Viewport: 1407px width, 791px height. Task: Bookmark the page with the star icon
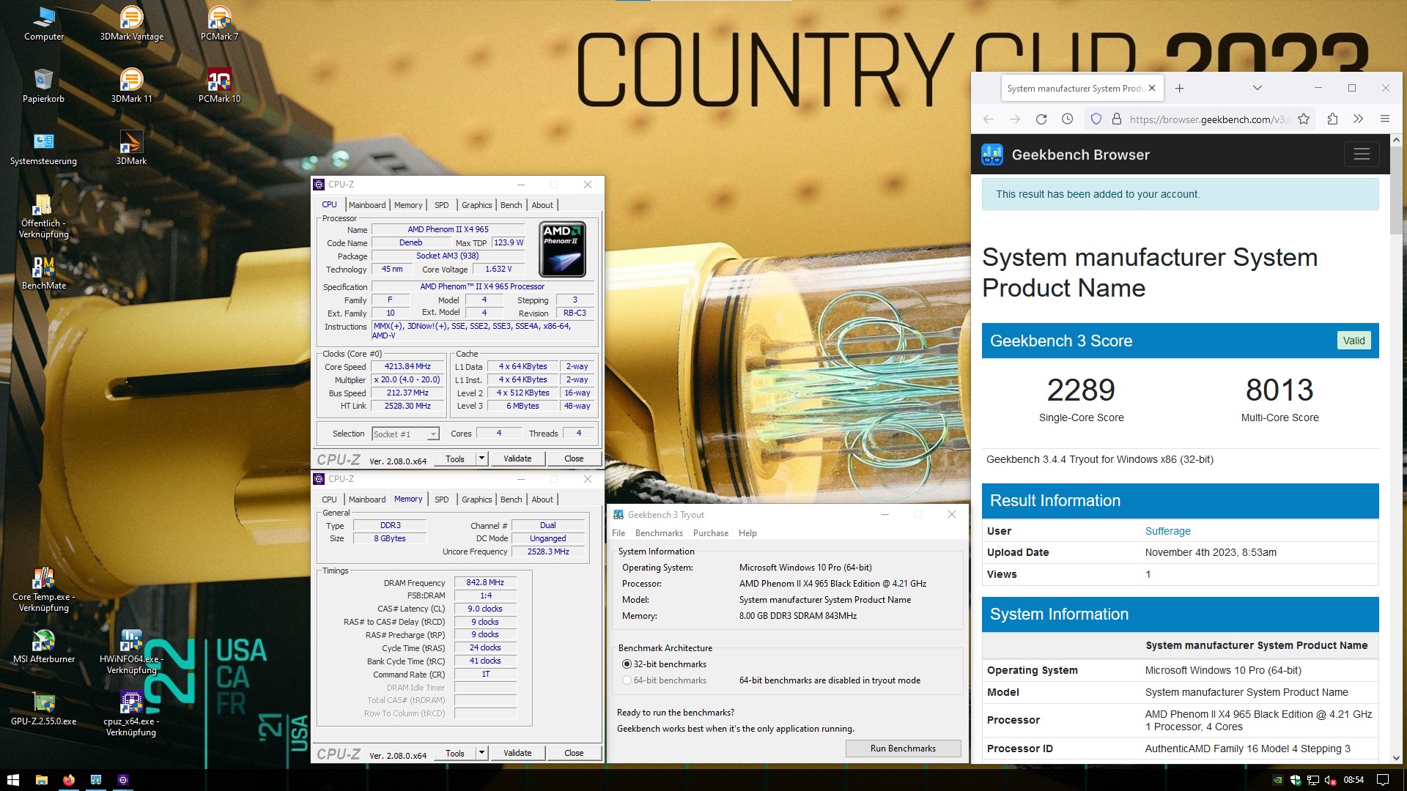pyautogui.click(x=1304, y=119)
